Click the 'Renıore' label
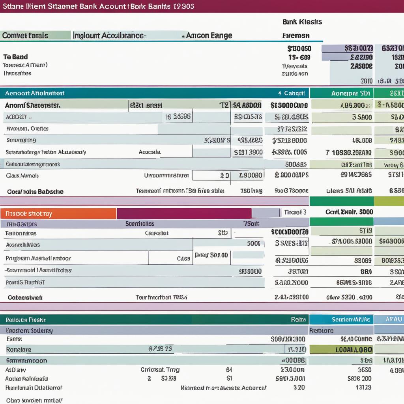 coord(321,330)
